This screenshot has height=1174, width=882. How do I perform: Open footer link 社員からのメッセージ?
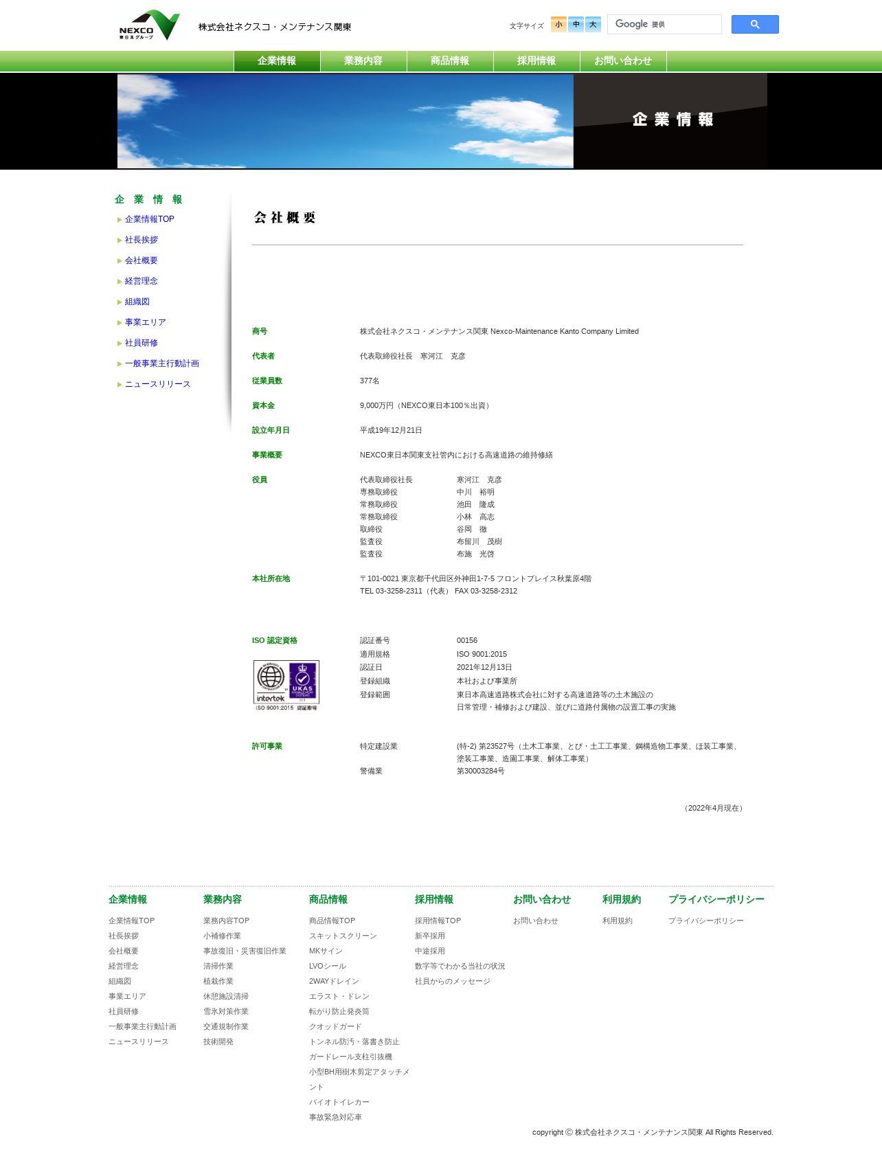[453, 981]
